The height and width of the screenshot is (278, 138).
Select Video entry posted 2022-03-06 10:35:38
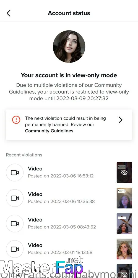tap(69, 198)
